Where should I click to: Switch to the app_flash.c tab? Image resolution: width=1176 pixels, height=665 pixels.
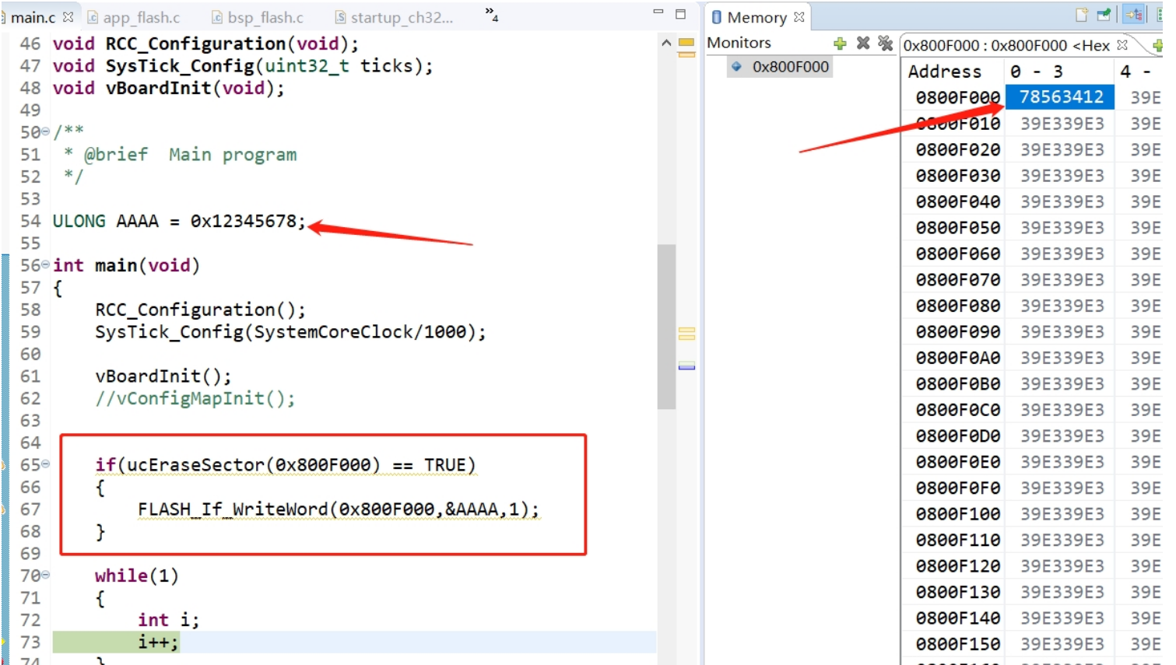pyautogui.click(x=133, y=17)
